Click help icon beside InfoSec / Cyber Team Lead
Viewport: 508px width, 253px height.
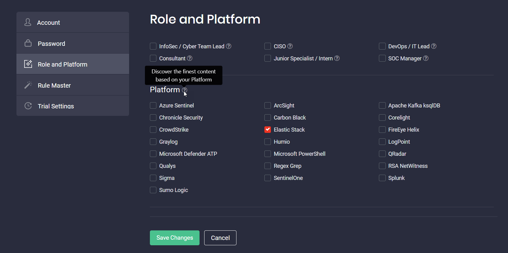click(x=229, y=46)
